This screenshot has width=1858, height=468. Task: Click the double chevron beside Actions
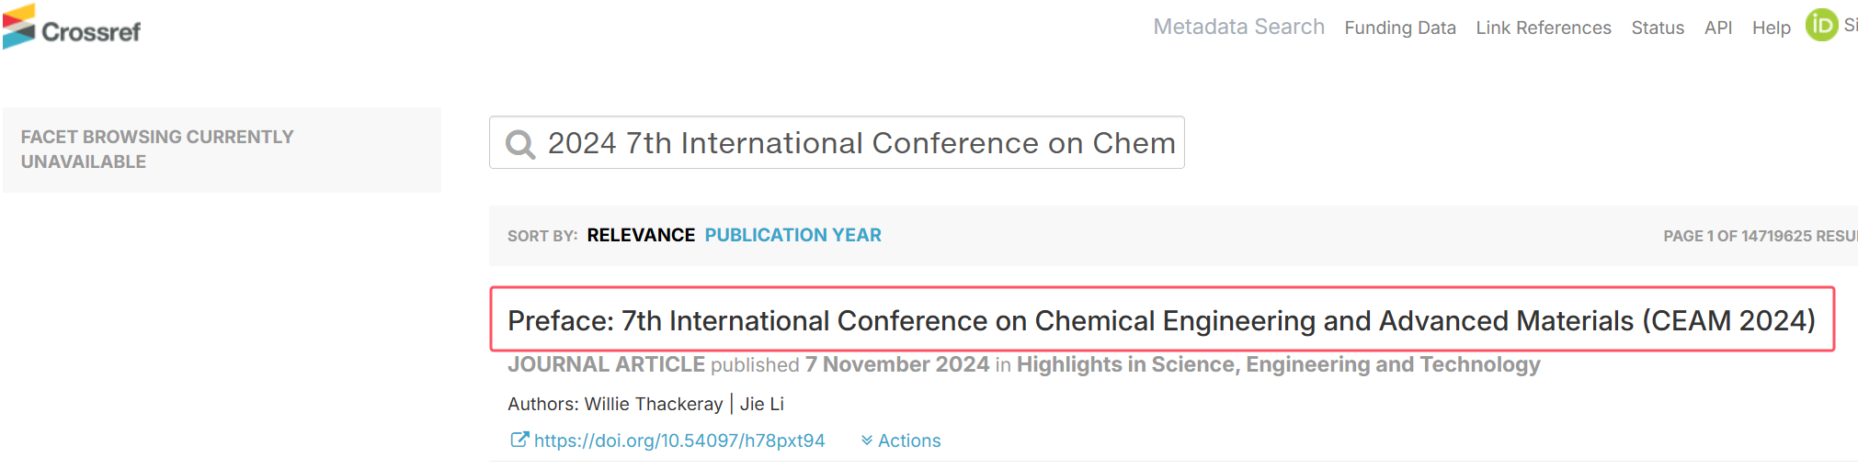point(867,441)
